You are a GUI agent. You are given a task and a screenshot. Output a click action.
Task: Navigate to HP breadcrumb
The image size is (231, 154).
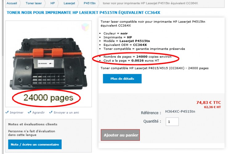point(53,3)
